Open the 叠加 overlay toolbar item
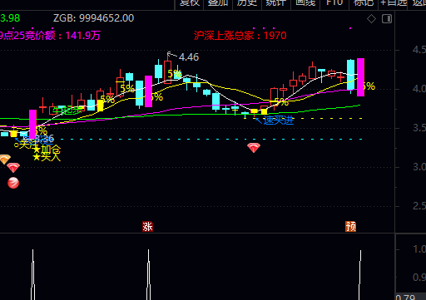This screenshot has height=300, width=426. [218, 3]
